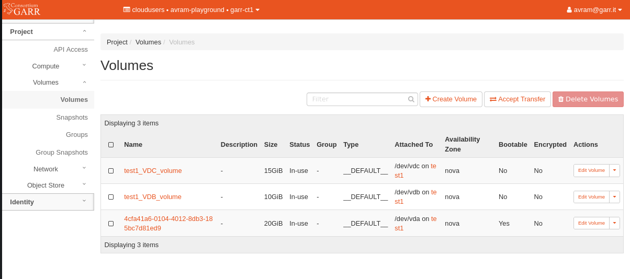
Task: Click the search magnifier icon in the Filter box
Action: (411, 99)
